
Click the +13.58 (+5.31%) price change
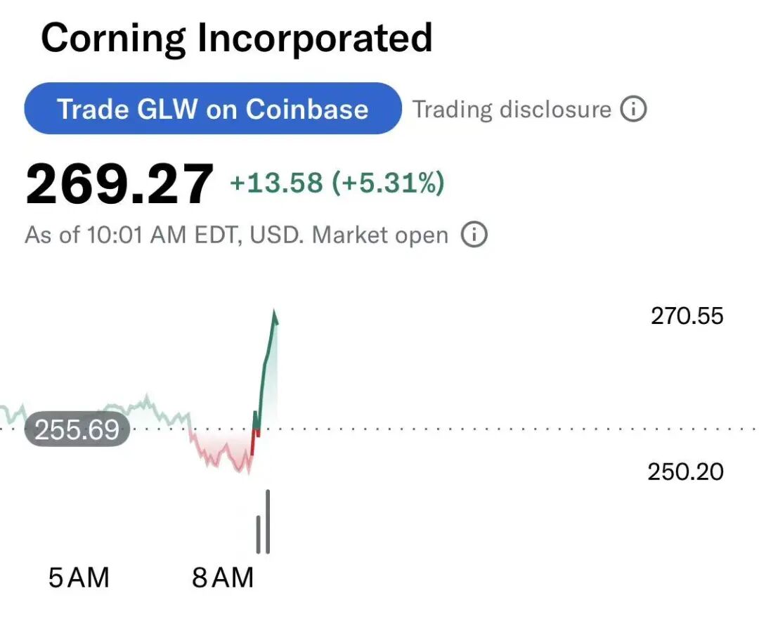337,183
